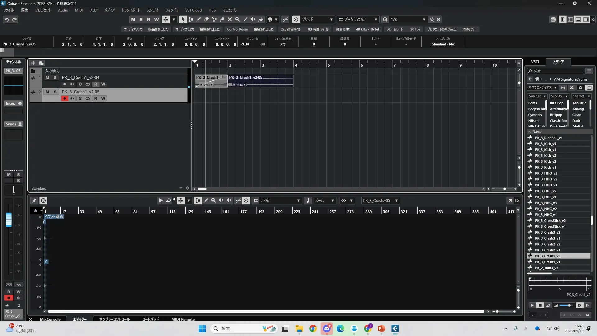Select the Glue tool
This screenshot has height=336, width=597.
pyautogui.click(x=222, y=19)
